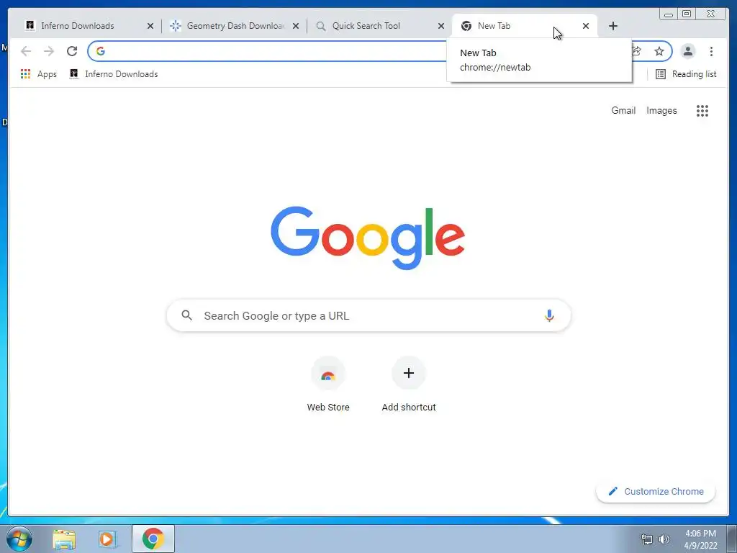This screenshot has width=737, height=553.
Task: Open Apps from bookmarks bar
Action: pos(39,74)
